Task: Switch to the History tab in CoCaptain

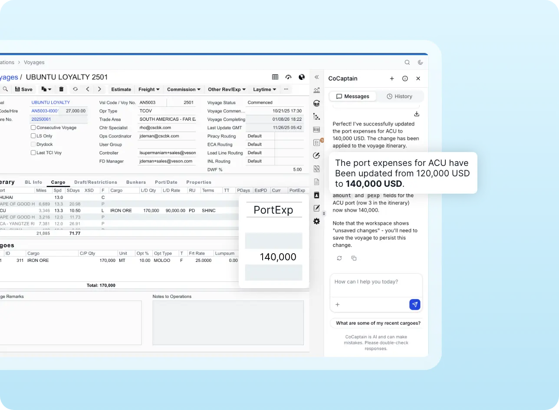Action: tap(399, 96)
